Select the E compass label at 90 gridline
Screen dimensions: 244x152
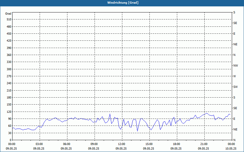click(234, 119)
